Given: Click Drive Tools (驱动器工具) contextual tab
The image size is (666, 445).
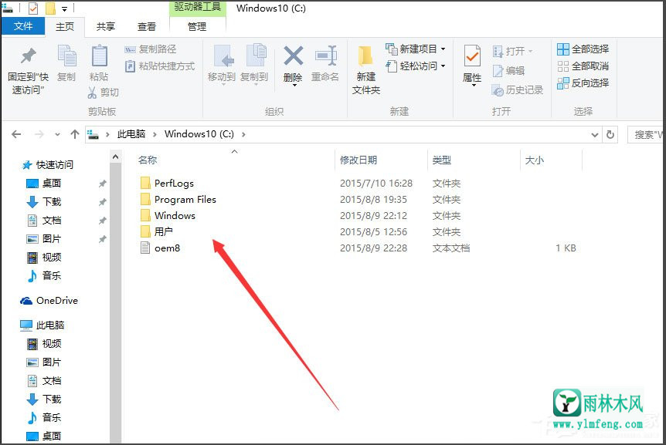Looking at the screenshot, I should tap(198, 8).
